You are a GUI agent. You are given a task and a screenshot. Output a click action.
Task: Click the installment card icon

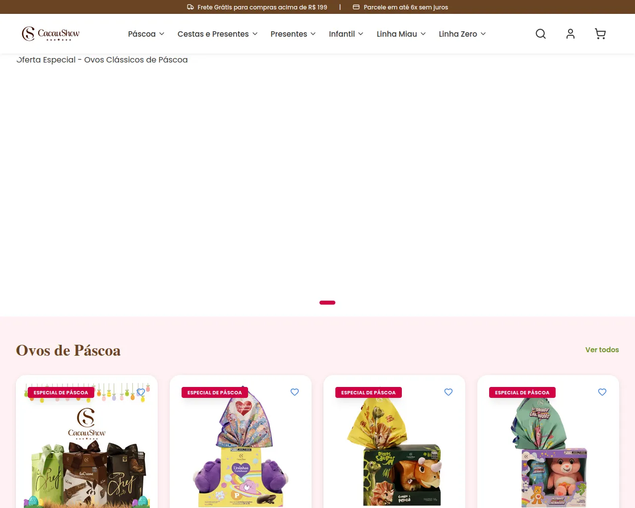point(356,7)
